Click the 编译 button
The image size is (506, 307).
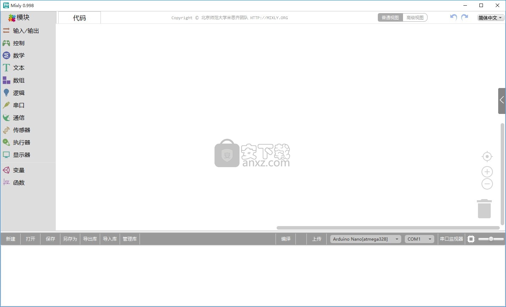tap(286, 239)
